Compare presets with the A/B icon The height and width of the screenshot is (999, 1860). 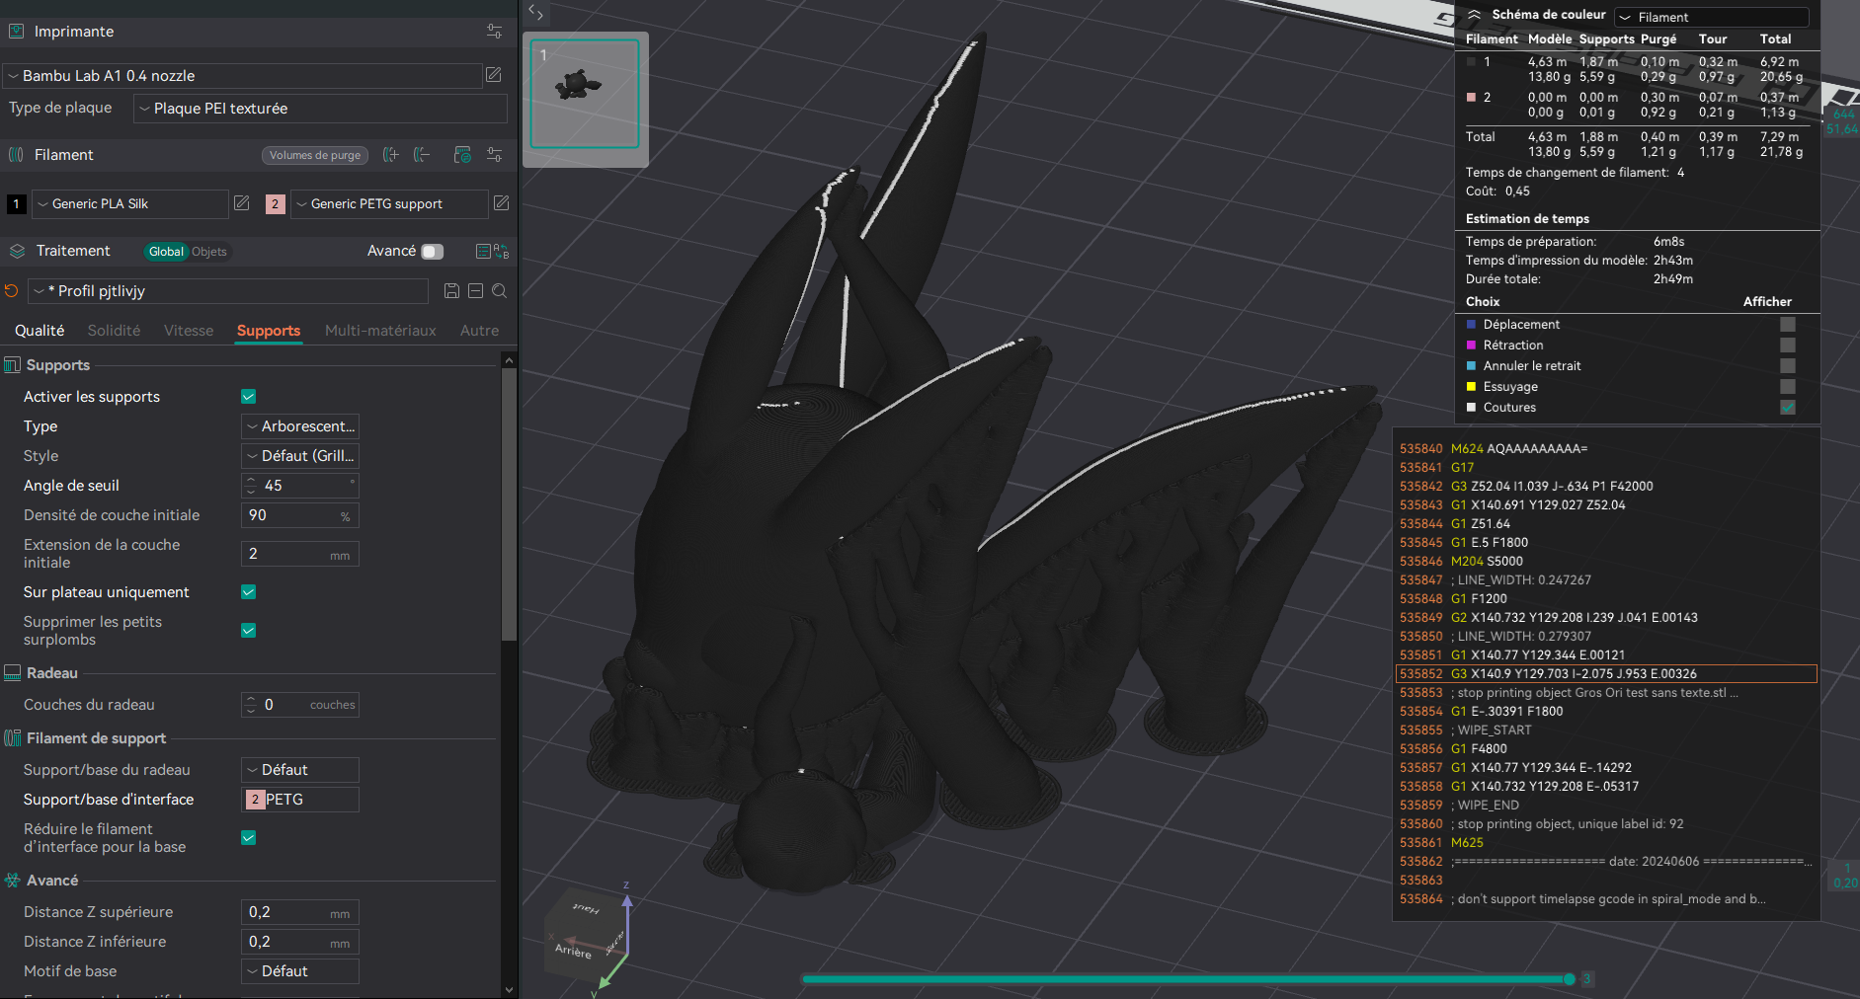501,251
